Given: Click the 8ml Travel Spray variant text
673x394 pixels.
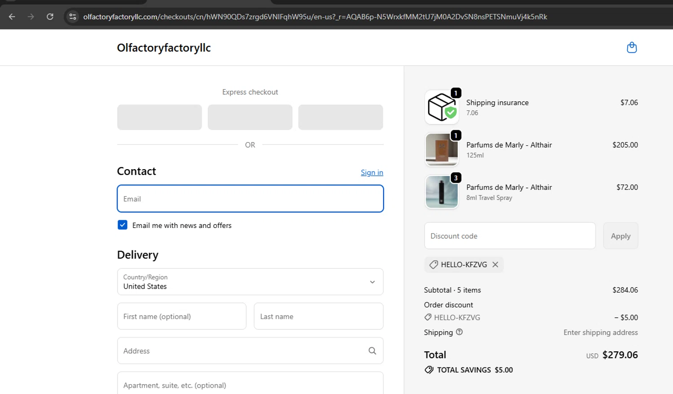Looking at the screenshot, I should pos(489,198).
